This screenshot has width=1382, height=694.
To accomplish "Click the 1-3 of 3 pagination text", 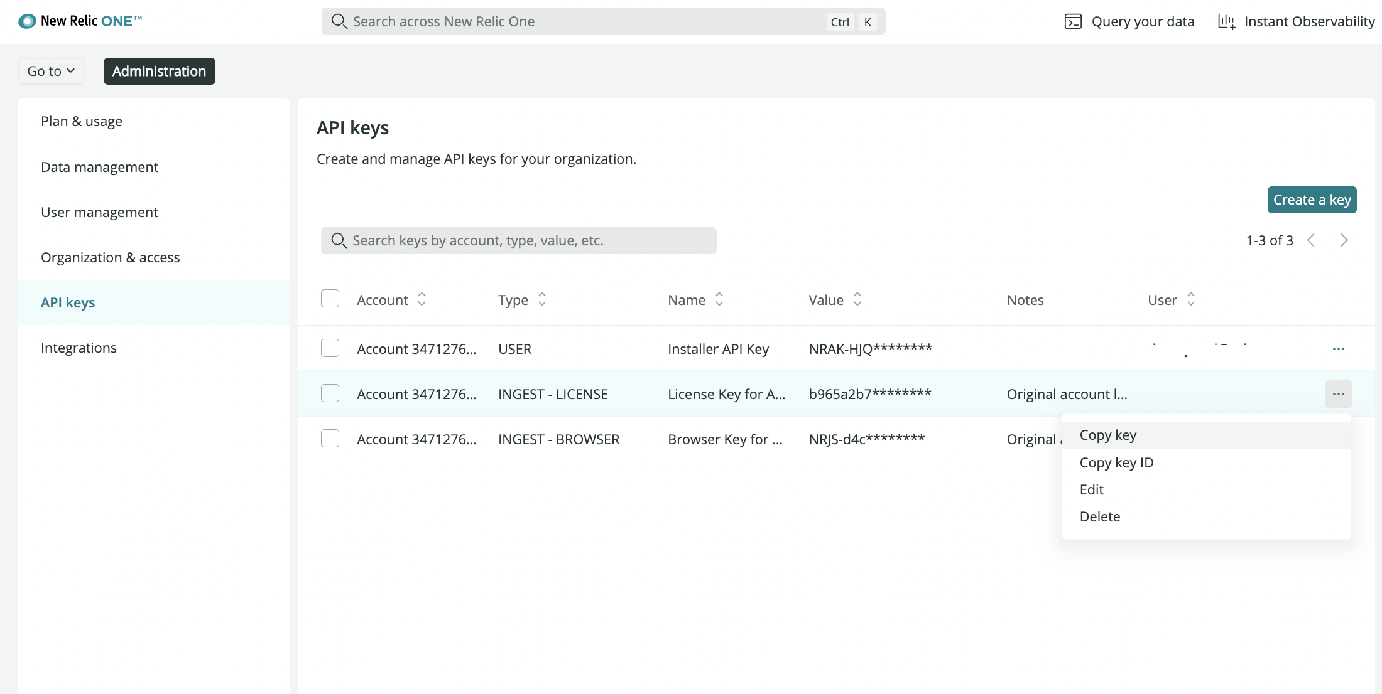I will tap(1270, 240).
